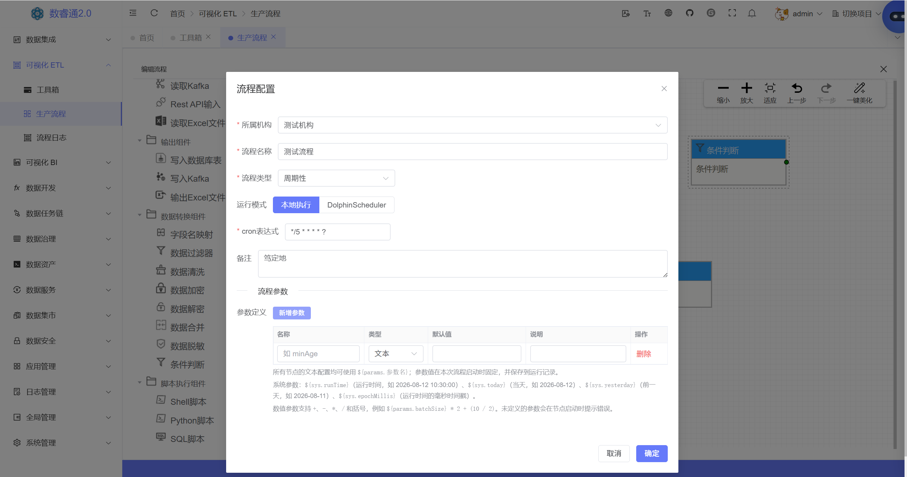Image resolution: width=907 pixels, height=477 pixels.
Task: Click the 一键美化 auto-layout tool
Action: click(859, 93)
